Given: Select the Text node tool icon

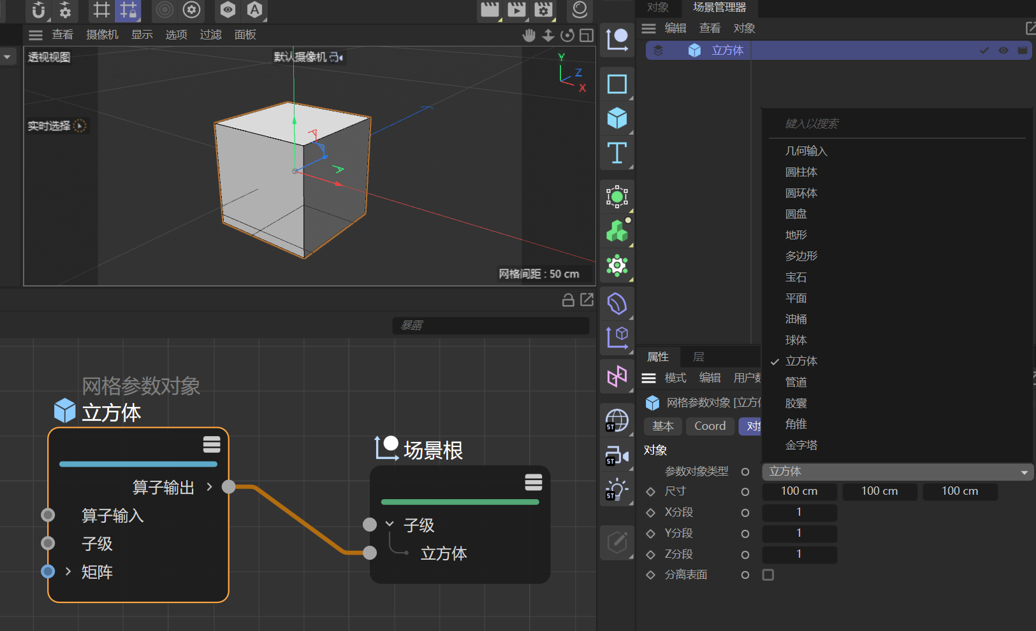Looking at the screenshot, I should pos(616,153).
